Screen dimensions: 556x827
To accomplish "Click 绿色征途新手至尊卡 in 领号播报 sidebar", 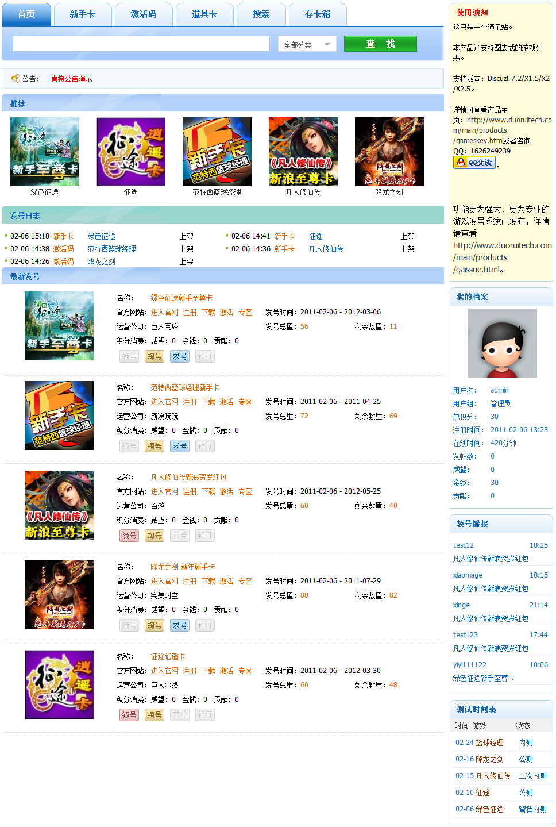I will click(484, 678).
